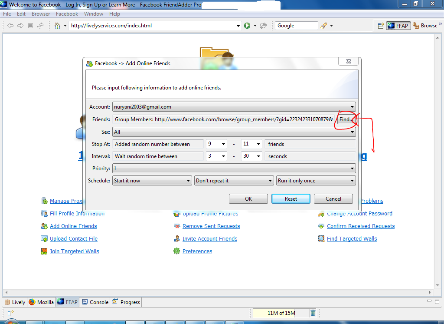Click the Google search input field

(x=297, y=26)
